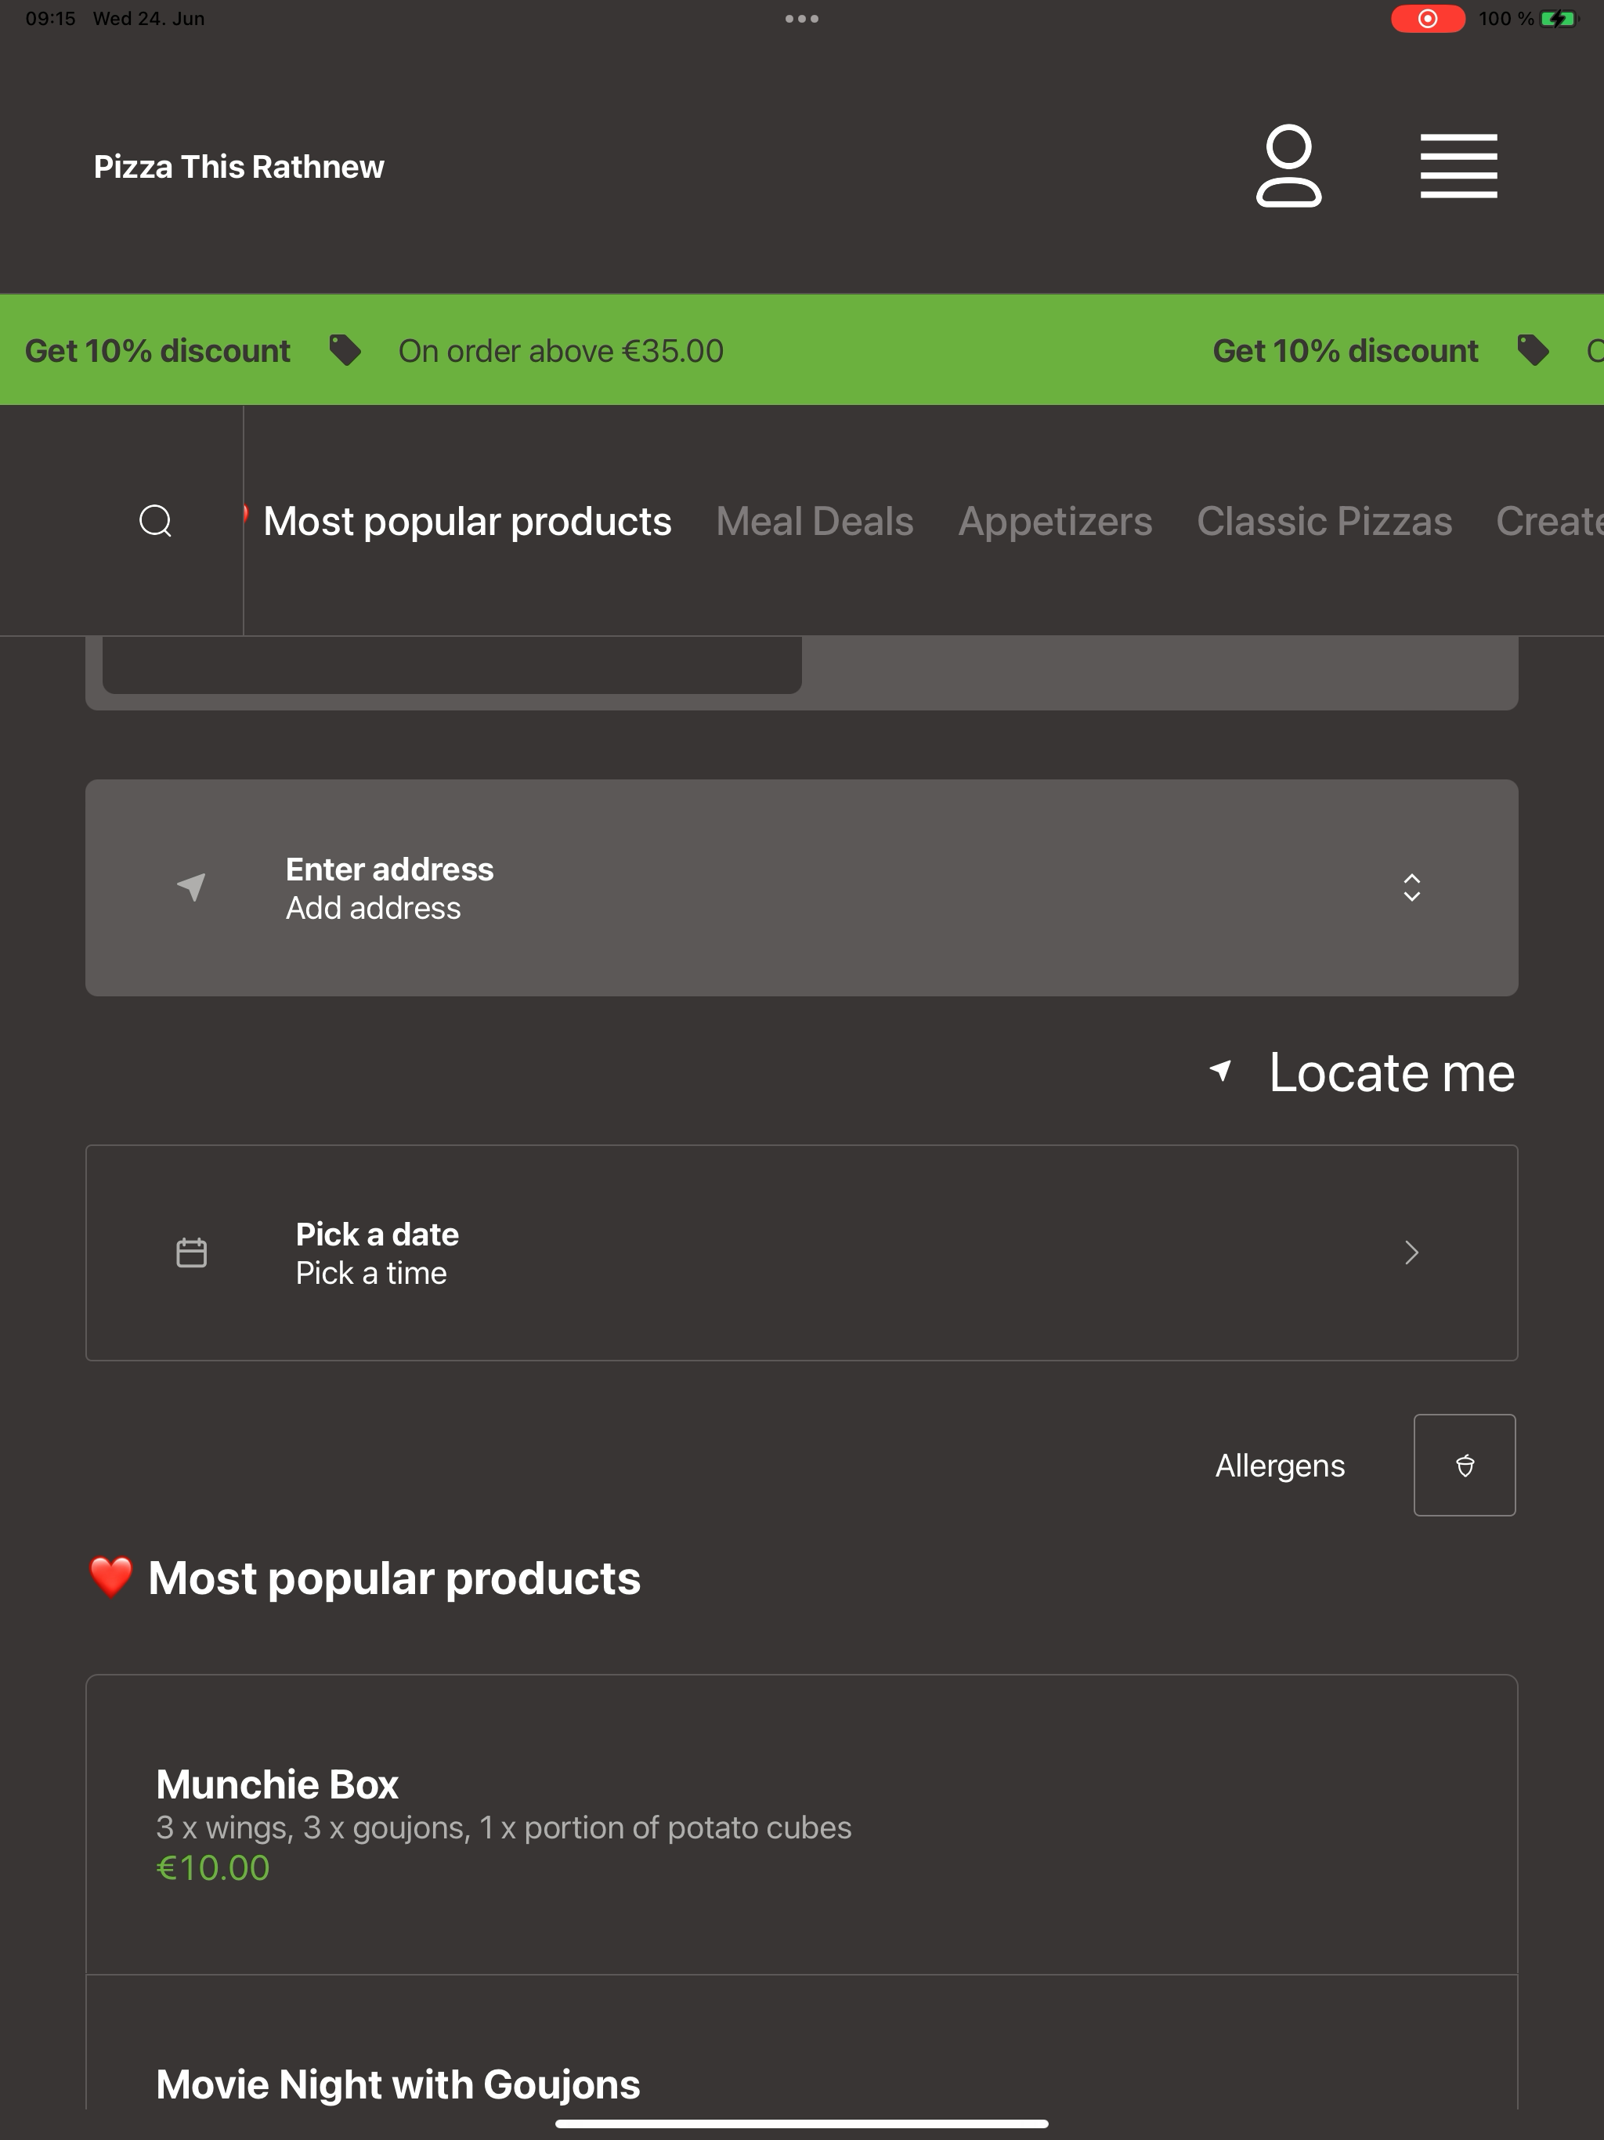Open the user account profile icon
Screen dimensions: 1604x2140
pyautogui.click(x=1288, y=165)
